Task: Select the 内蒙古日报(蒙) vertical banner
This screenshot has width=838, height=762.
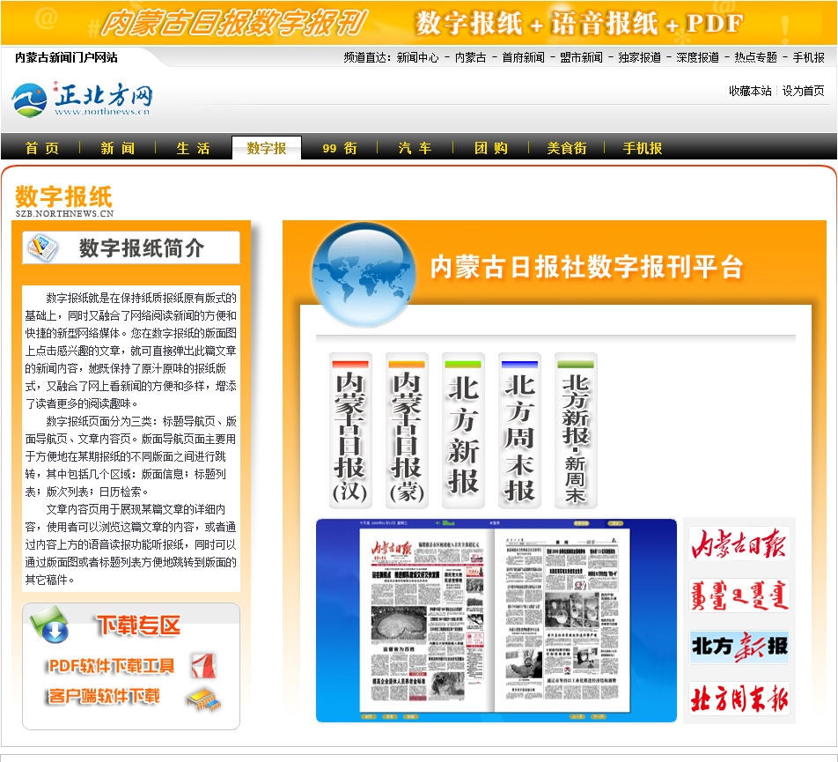Action: click(407, 431)
